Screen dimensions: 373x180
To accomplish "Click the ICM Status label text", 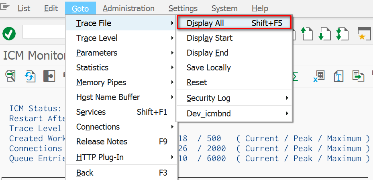I will (x=35, y=108).
